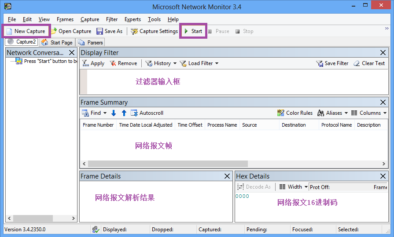Viewport: 394px width, 237px height.
Task: Click Network Conversations scroll right arrow
Action: (x=73, y=218)
